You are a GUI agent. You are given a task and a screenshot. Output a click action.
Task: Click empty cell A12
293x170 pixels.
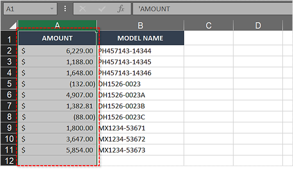(x=57, y=160)
